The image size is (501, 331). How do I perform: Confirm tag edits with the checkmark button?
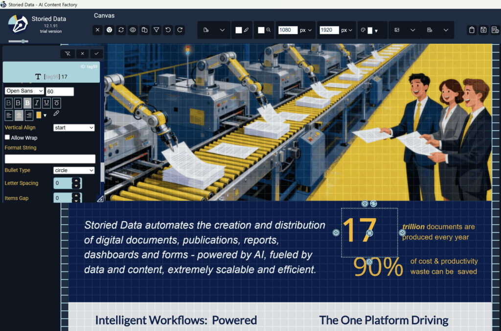96,53
